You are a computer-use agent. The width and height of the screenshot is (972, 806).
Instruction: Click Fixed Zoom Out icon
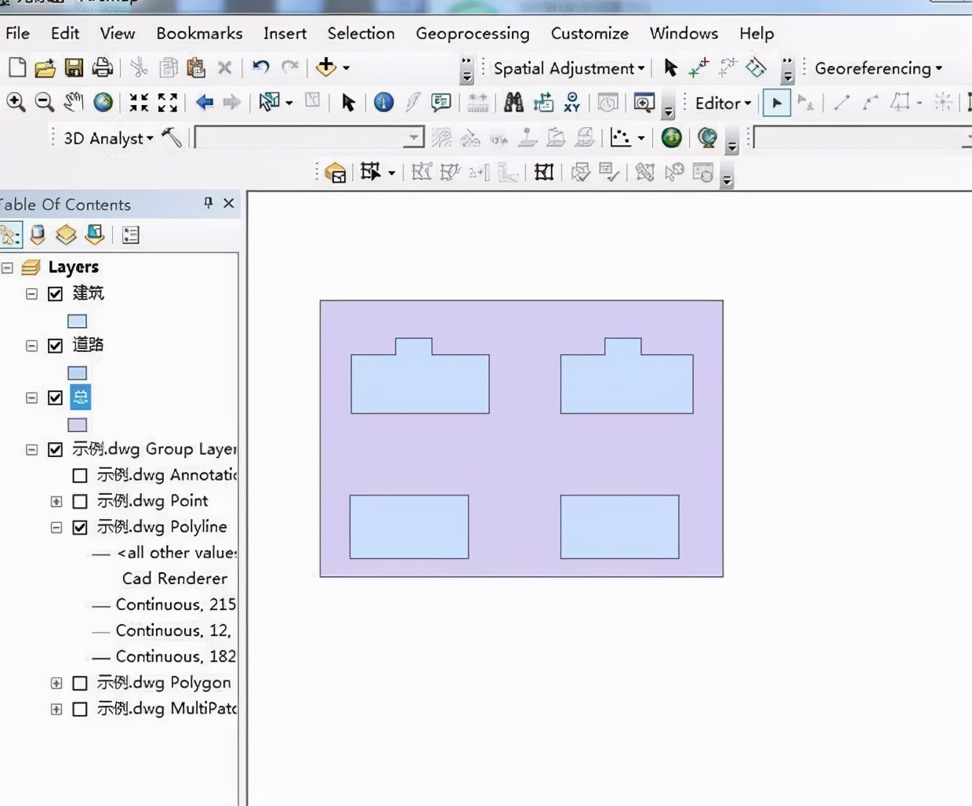click(168, 102)
